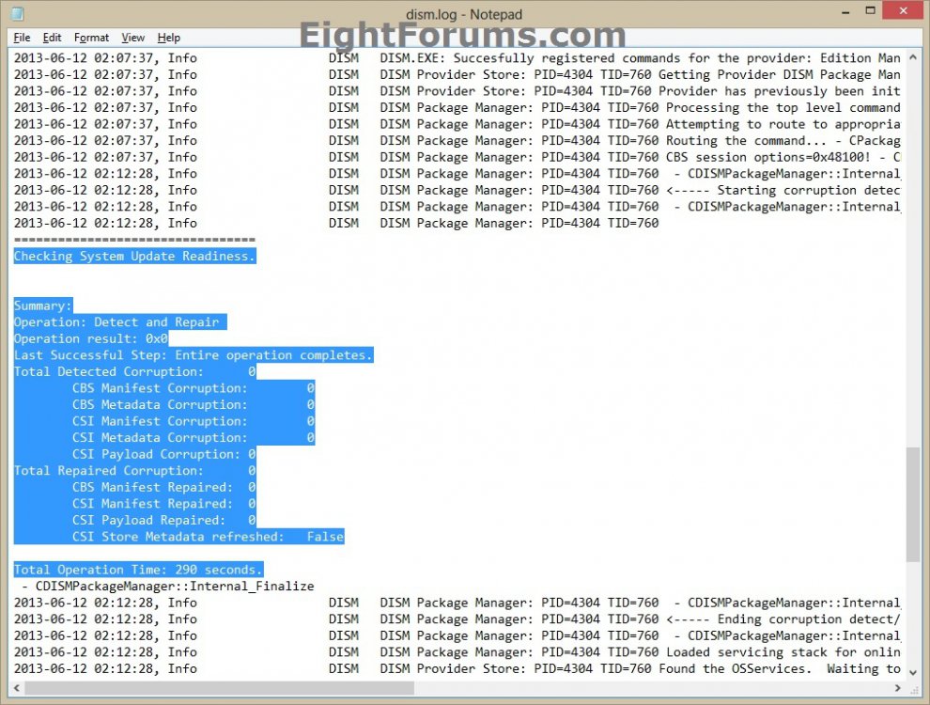Click 'Total Operation Time: 290 seconds.' line
Viewport: 930px width, 705px height.
(x=138, y=570)
